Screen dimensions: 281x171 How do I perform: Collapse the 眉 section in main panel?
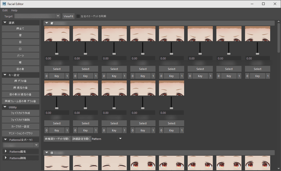[x=47, y=23]
